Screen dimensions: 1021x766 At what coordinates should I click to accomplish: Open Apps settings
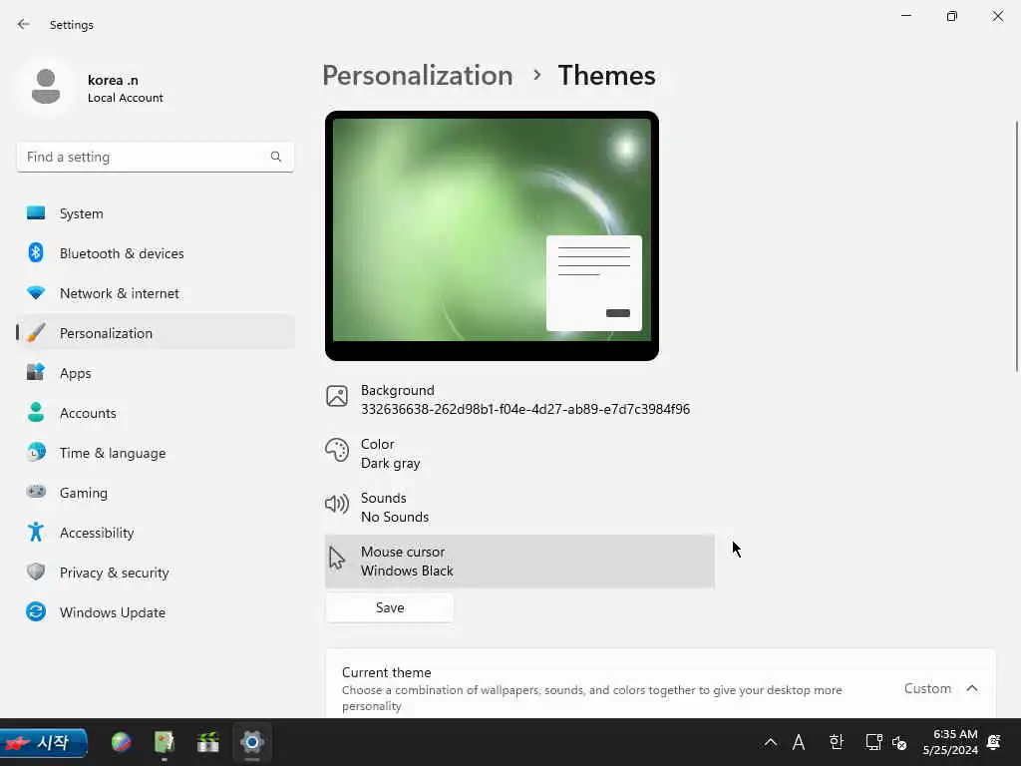point(155,373)
